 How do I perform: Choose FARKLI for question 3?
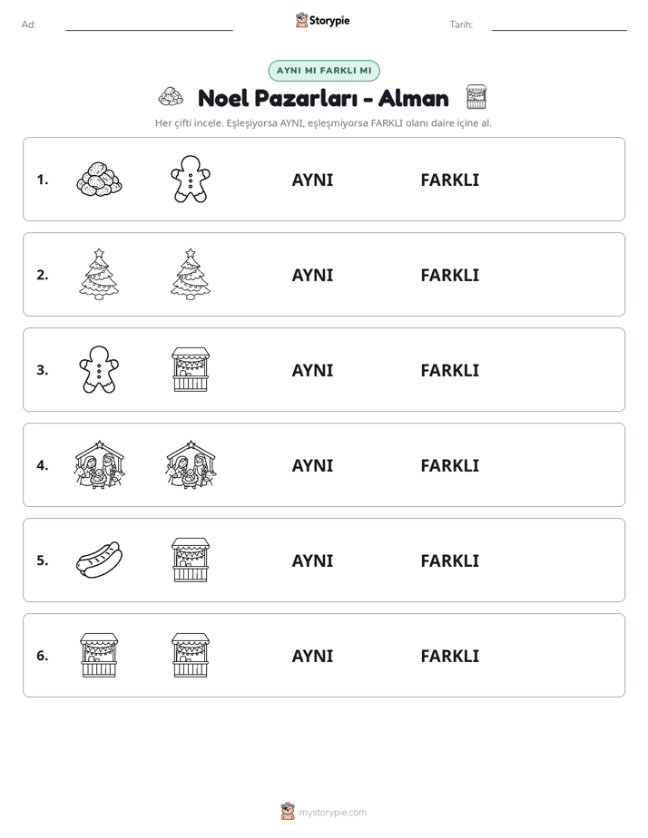(x=449, y=370)
